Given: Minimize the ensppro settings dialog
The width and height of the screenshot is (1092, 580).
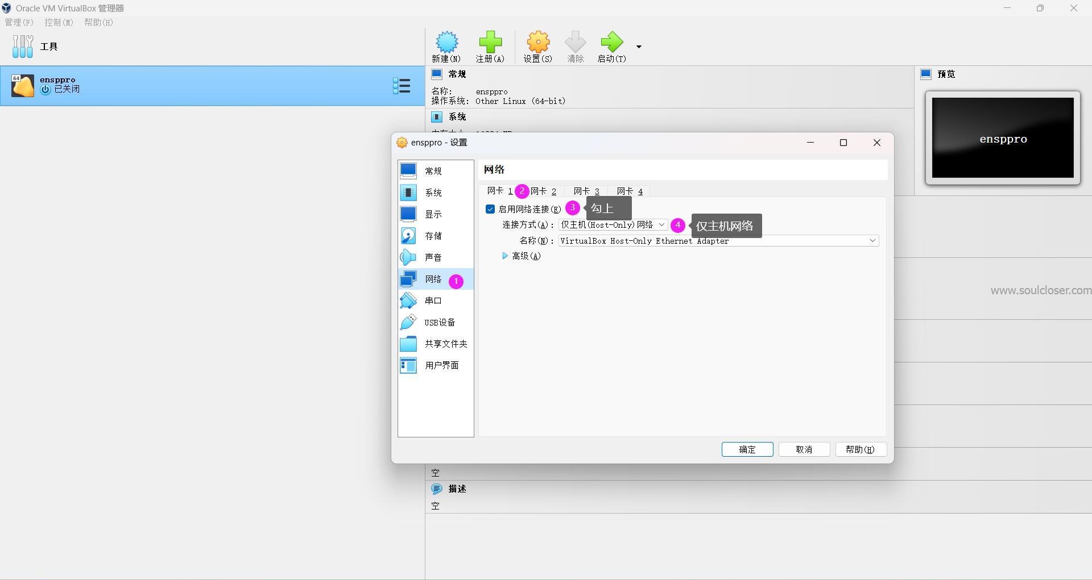Looking at the screenshot, I should (x=810, y=143).
